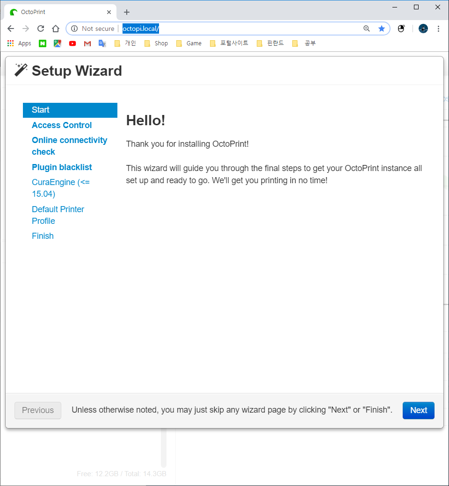
Task: Open the green Naver bookmark
Action: (x=43, y=43)
